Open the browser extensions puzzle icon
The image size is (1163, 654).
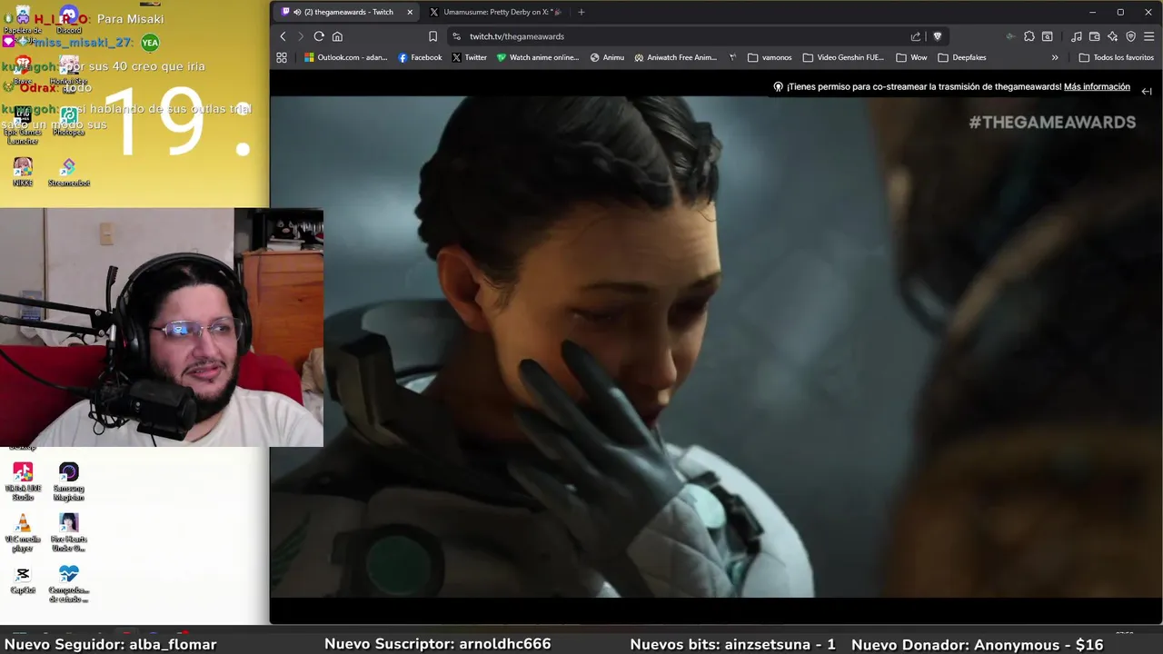1029,36
